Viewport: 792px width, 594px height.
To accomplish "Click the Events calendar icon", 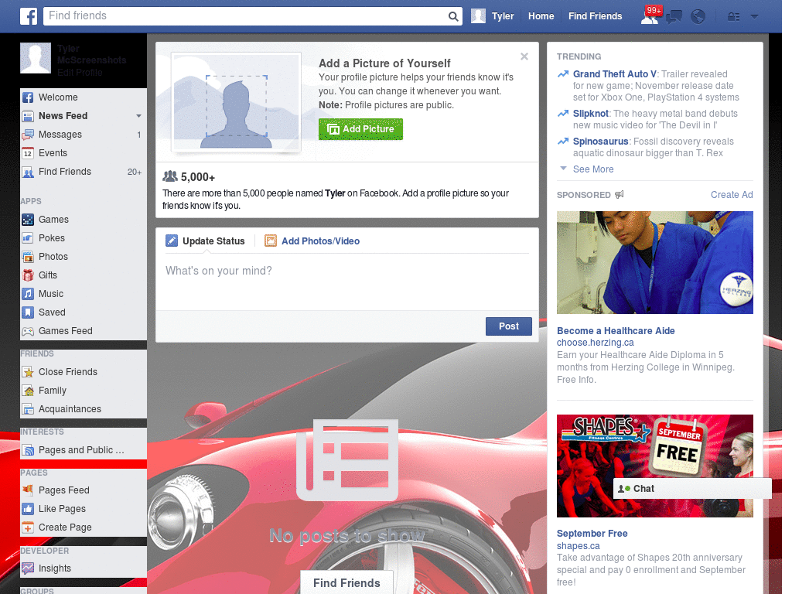I will pos(28,153).
